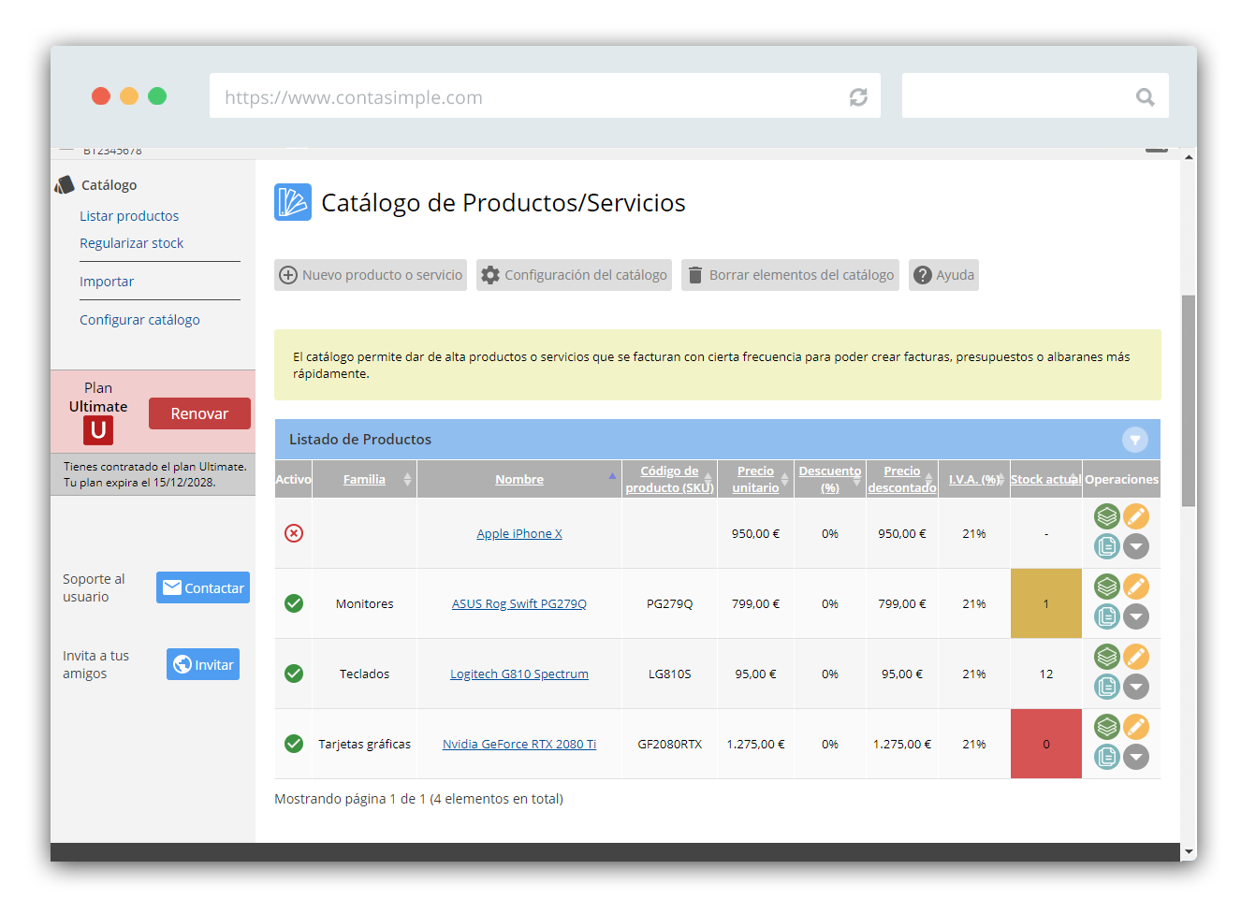Sort table by I.V.A. (%) column
This screenshot has width=1241, height=913.
coord(973,479)
